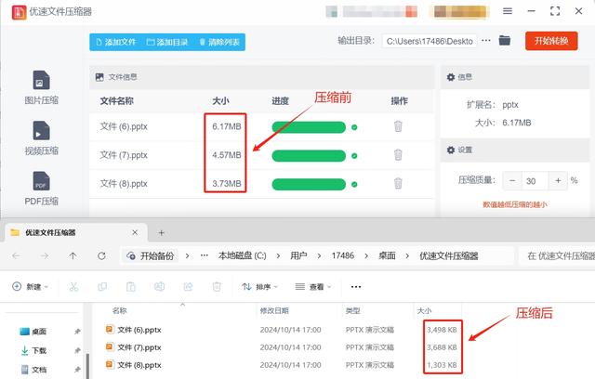Add a new Explorer tab
595x379 pixels.
[x=161, y=233]
